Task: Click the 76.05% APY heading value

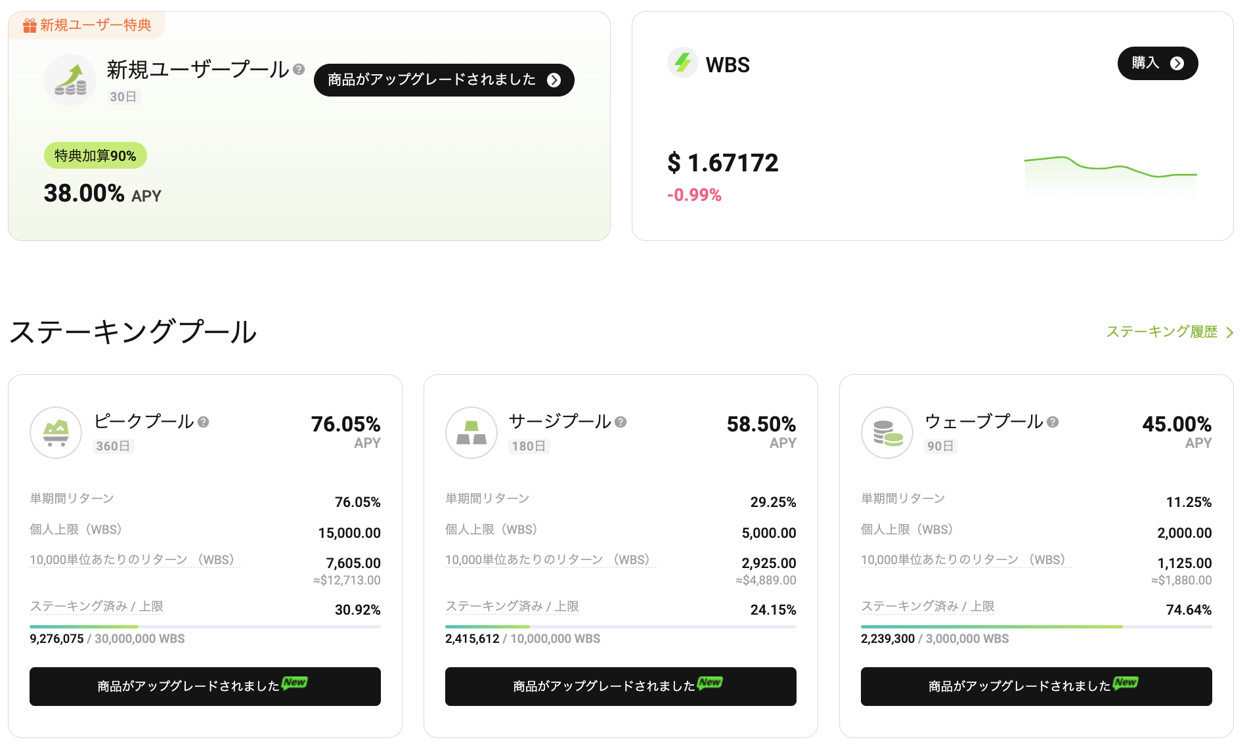Action: coord(345,424)
